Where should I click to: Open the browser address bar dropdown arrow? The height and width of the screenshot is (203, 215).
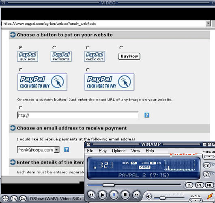coord(208,24)
